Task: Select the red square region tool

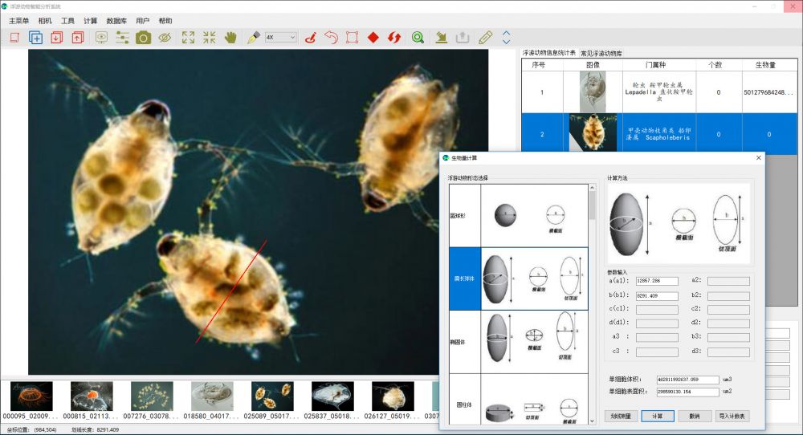Action: (x=352, y=37)
